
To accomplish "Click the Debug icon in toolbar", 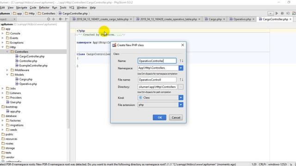I will (x=283, y=13).
